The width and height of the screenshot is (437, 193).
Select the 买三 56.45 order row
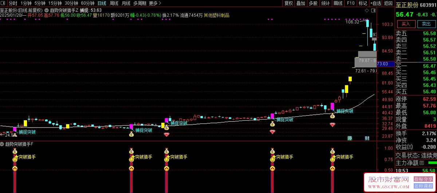point(416,79)
